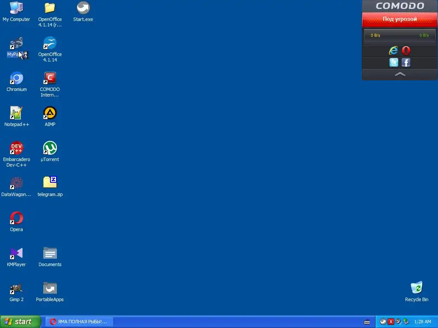Viewport: 438px width, 328px height.
Task: Click Facebook icon in COMODO widget
Action: (406, 62)
